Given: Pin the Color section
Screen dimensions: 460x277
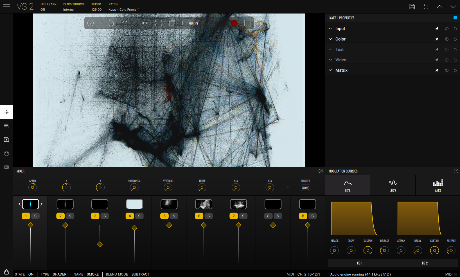Looking at the screenshot, I should (437, 39).
